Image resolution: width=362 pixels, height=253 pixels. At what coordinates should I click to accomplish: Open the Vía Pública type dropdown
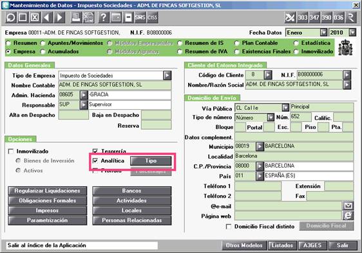tap(285, 107)
